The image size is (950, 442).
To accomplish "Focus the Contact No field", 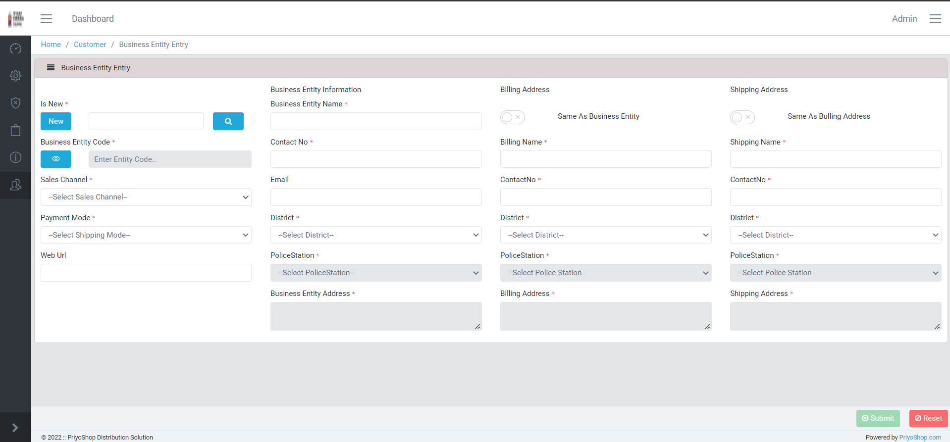I will click(x=376, y=159).
